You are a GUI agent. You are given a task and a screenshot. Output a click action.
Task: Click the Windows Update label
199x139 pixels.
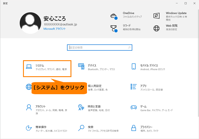[x=176, y=13]
